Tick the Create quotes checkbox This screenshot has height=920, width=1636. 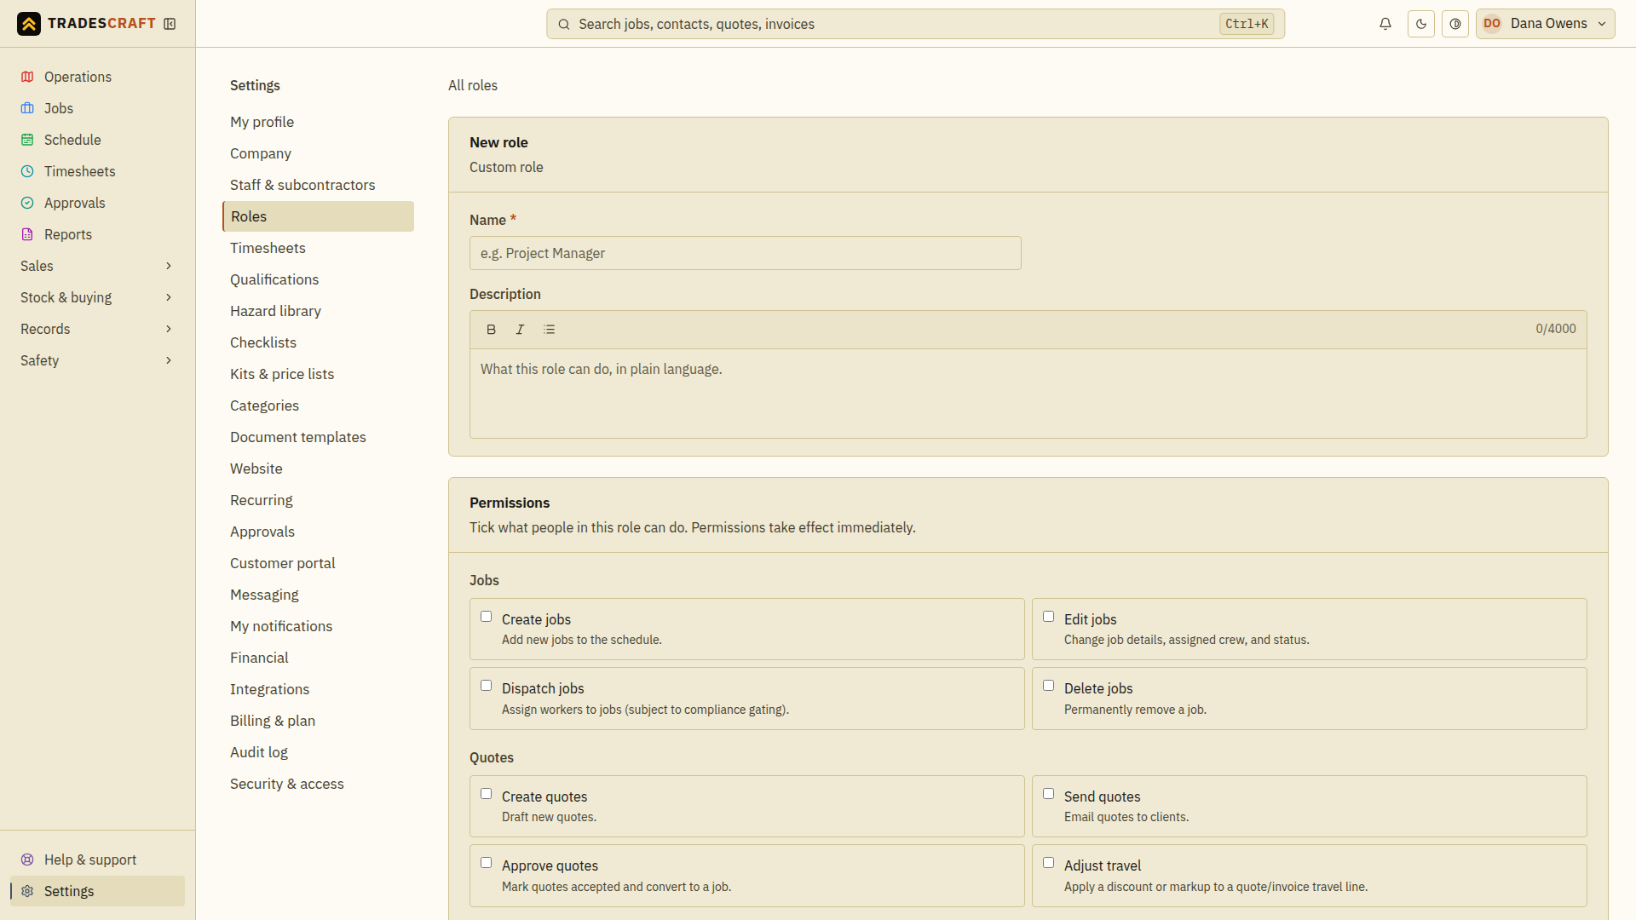[487, 794]
